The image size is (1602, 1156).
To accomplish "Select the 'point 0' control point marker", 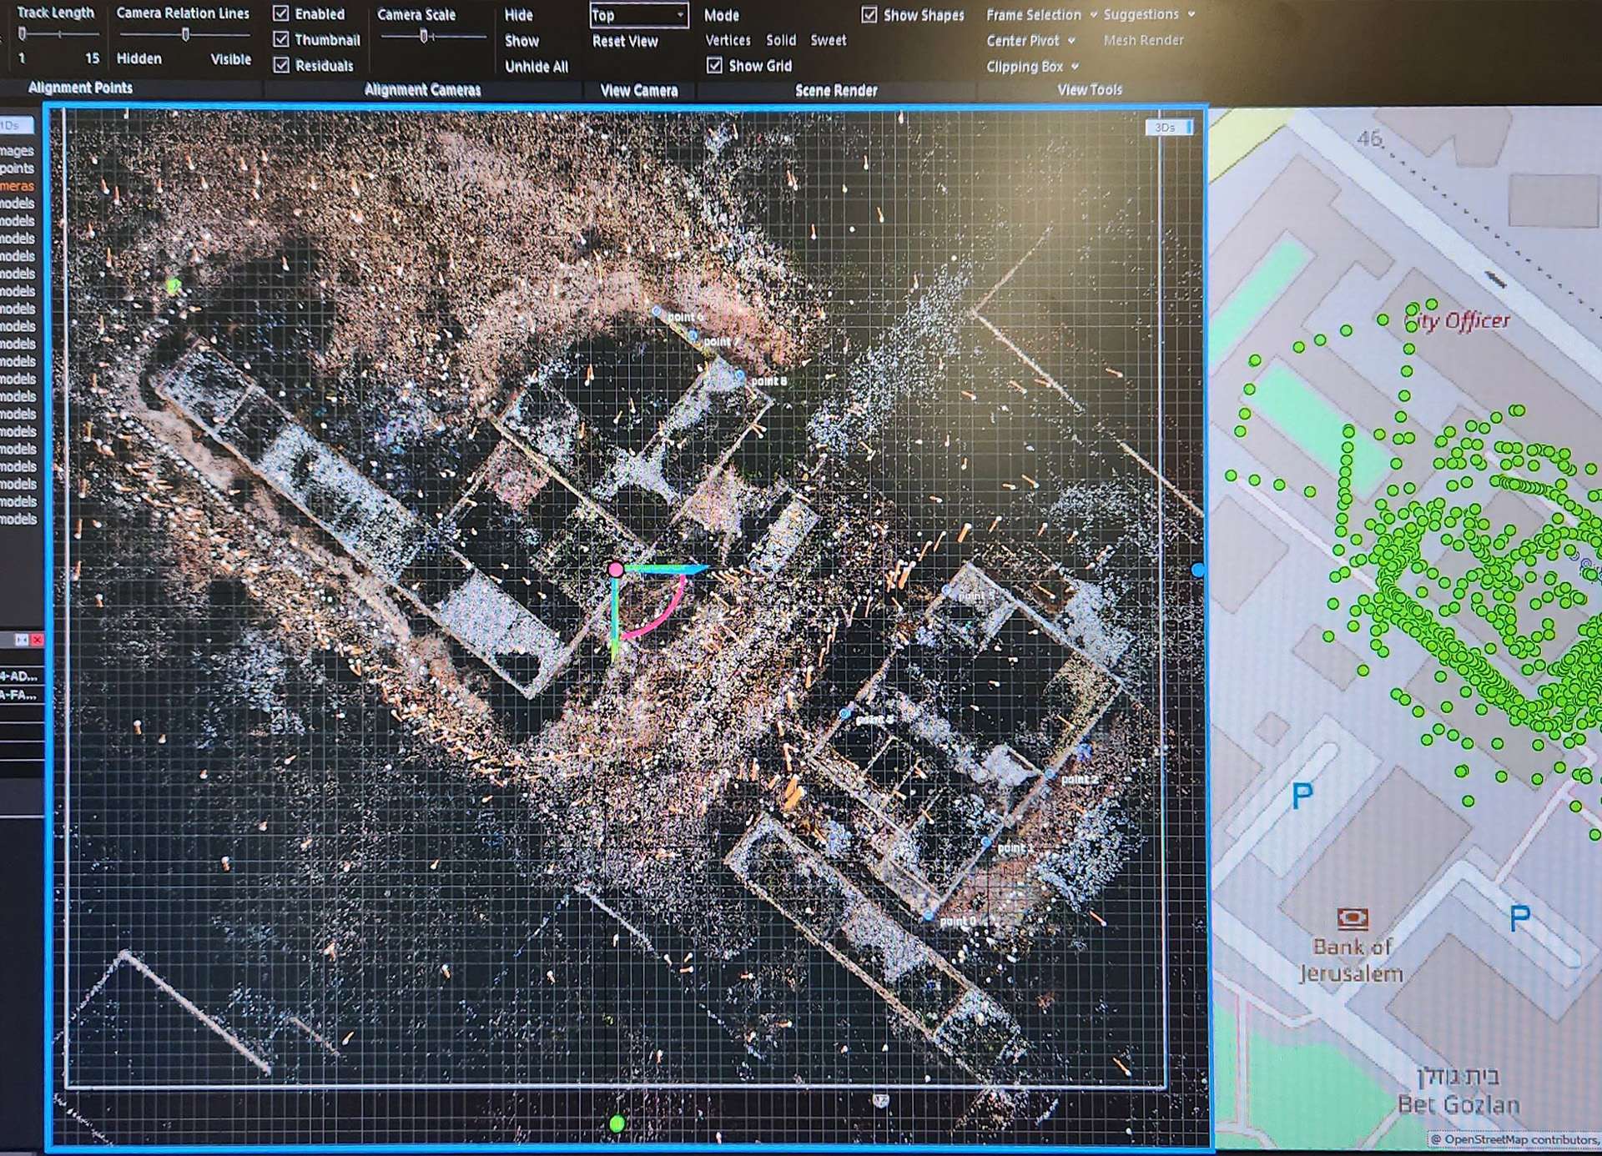I will point(929,915).
